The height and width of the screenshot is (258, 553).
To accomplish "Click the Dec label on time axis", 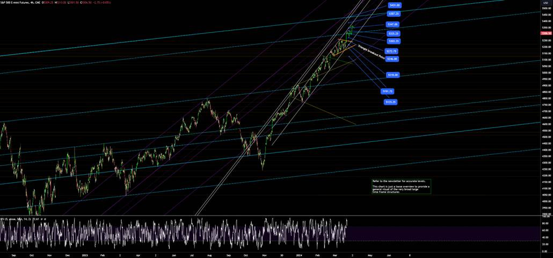I will point(67,254).
